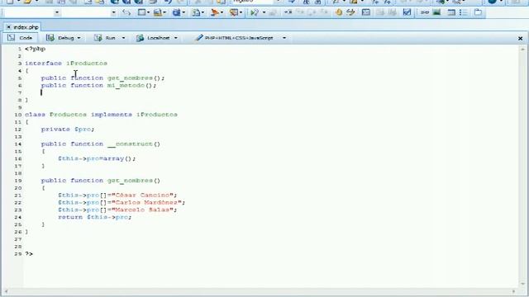Close the index.php tab
This screenshot has height=297, width=529.
pyautogui.click(x=8, y=27)
